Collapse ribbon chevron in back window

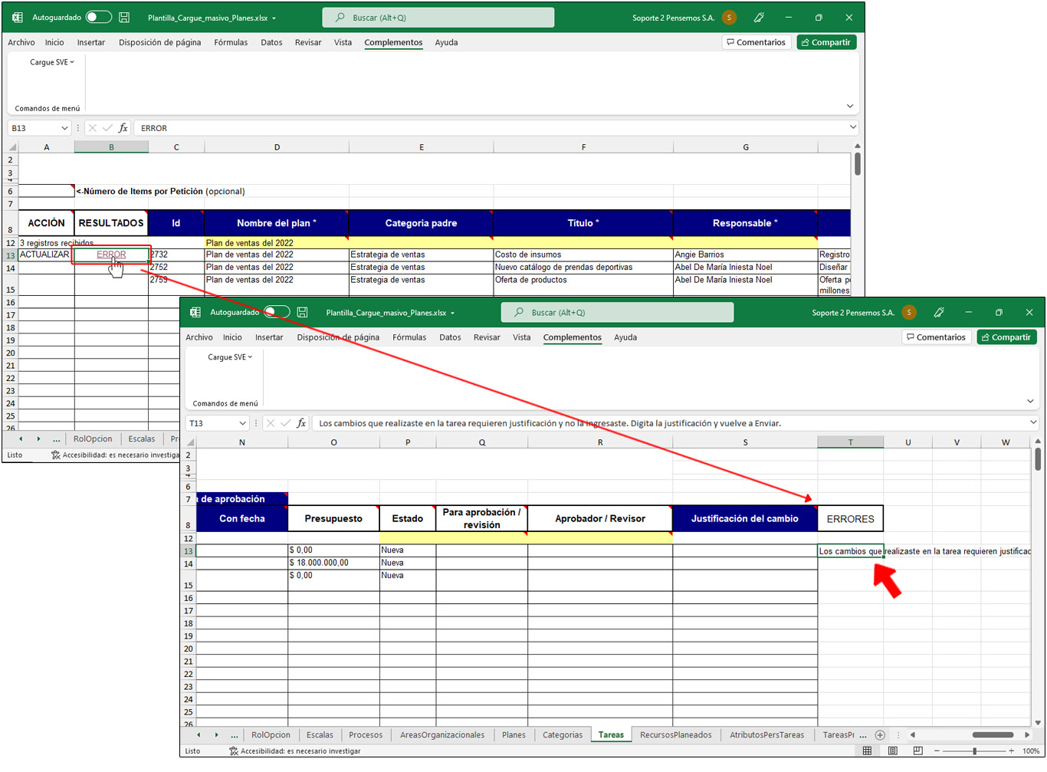(x=849, y=106)
